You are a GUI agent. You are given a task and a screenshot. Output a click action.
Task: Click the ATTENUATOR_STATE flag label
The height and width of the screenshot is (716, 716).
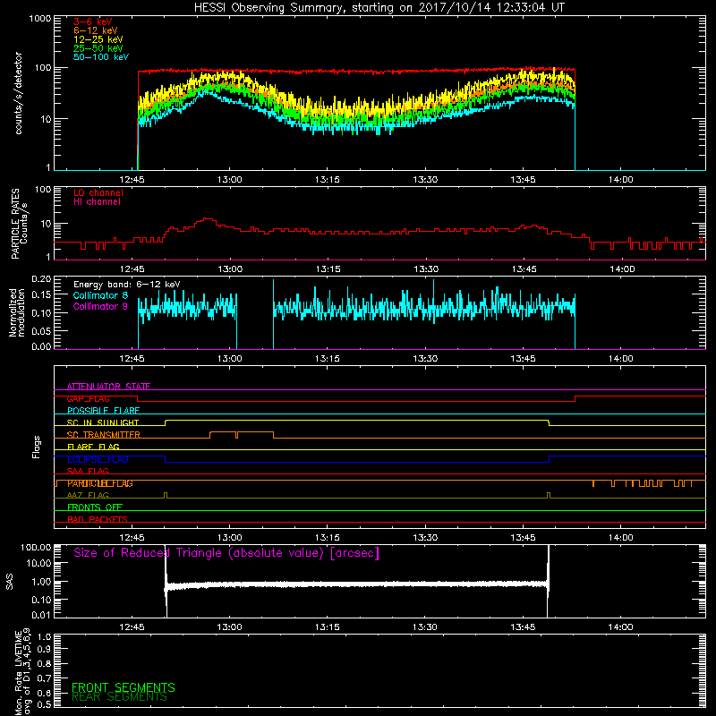(108, 387)
